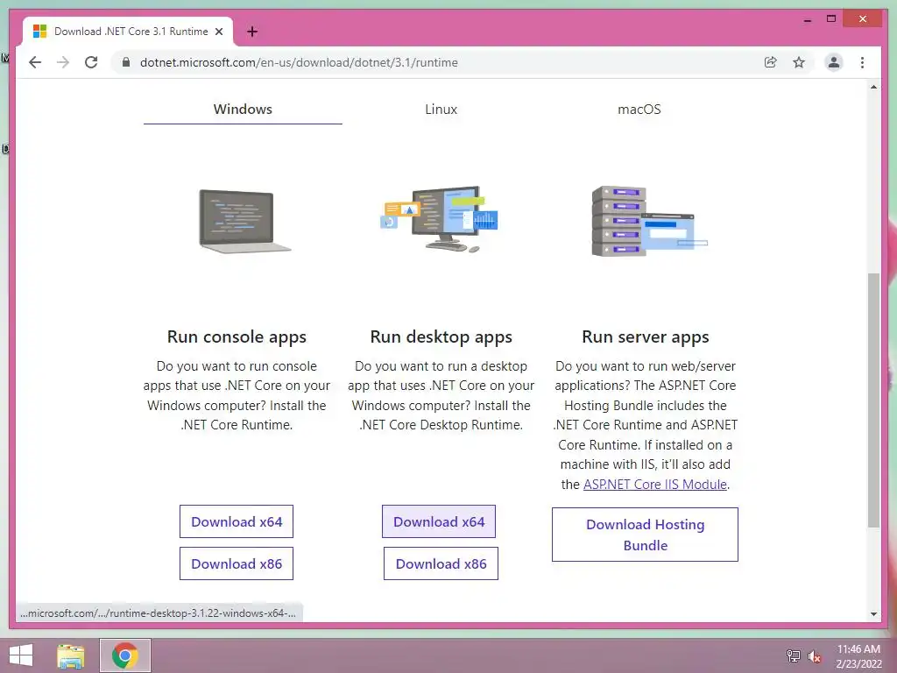The height and width of the screenshot is (673, 897).
Task: Open File Explorer from the taskbar
Action: click(x=71, y=655)
